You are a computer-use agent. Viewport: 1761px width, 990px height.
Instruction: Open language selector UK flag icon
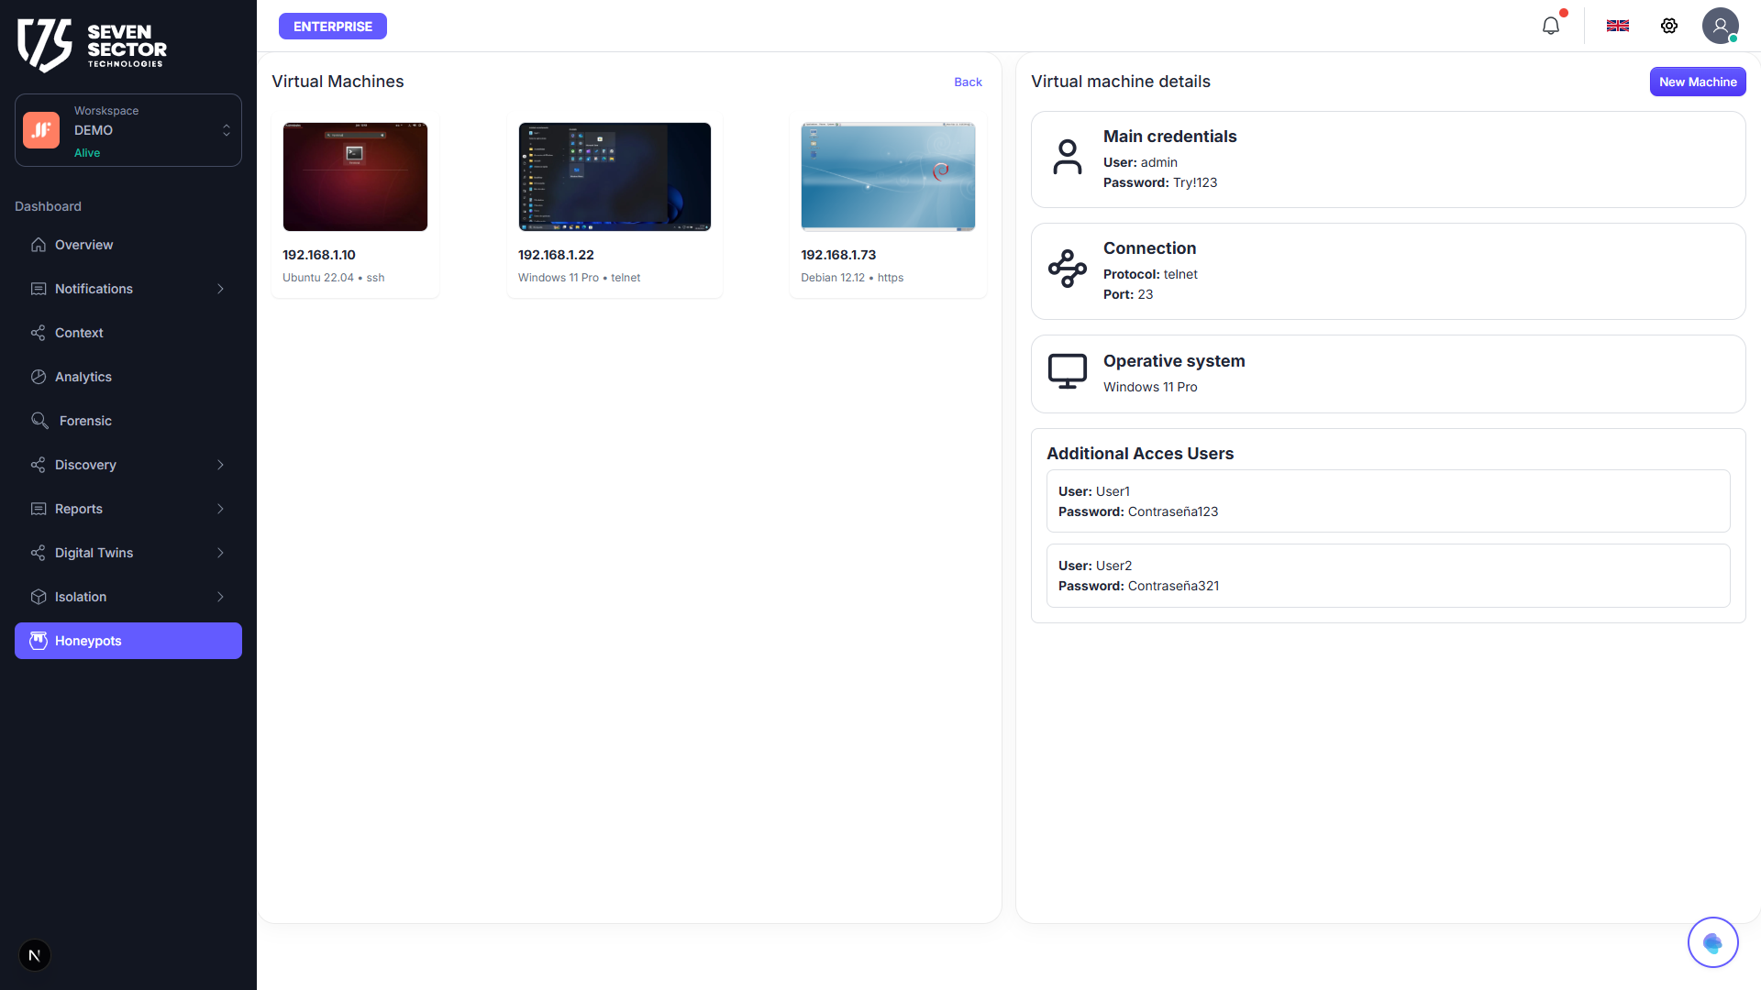click(x=1617, y=26)
